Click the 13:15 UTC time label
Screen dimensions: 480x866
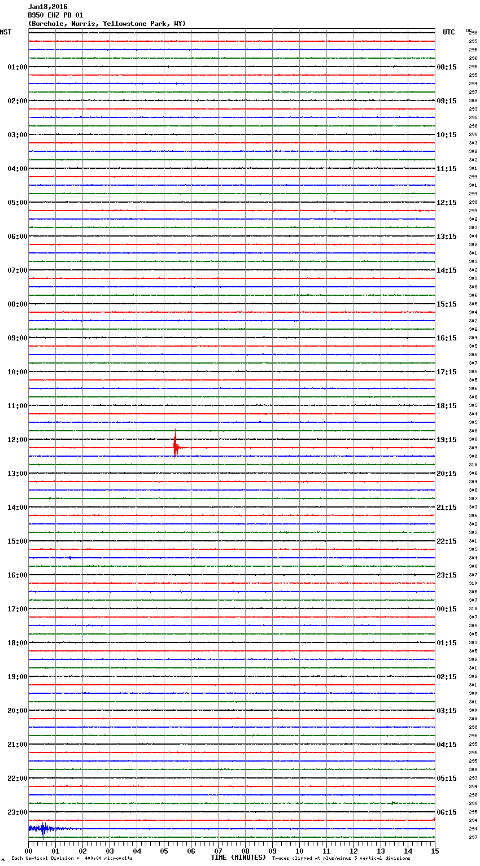pos(447,237)
